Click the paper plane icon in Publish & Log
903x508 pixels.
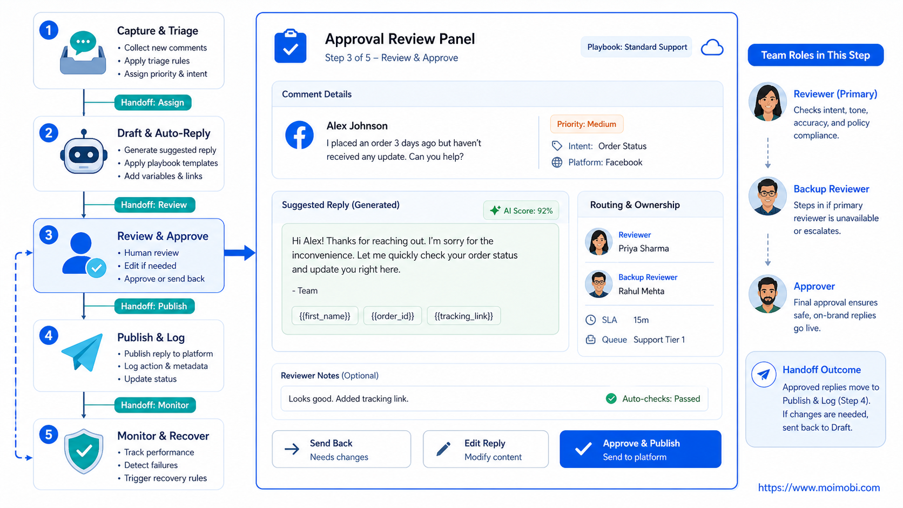83,352
